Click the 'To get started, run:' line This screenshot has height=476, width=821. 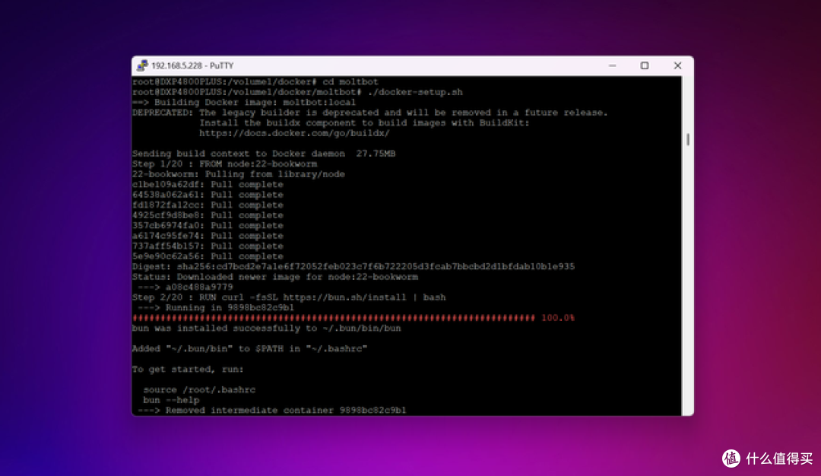pos(188,370)
